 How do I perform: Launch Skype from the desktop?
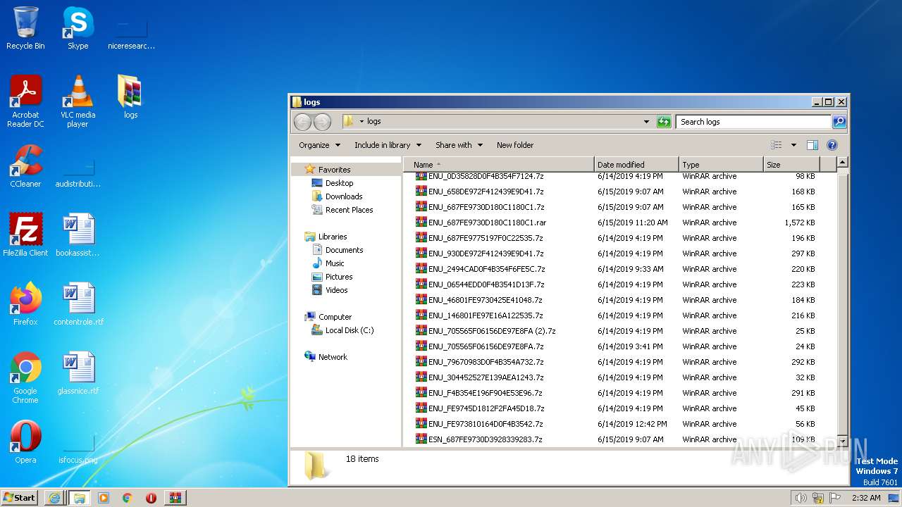(x=78, y=28)
